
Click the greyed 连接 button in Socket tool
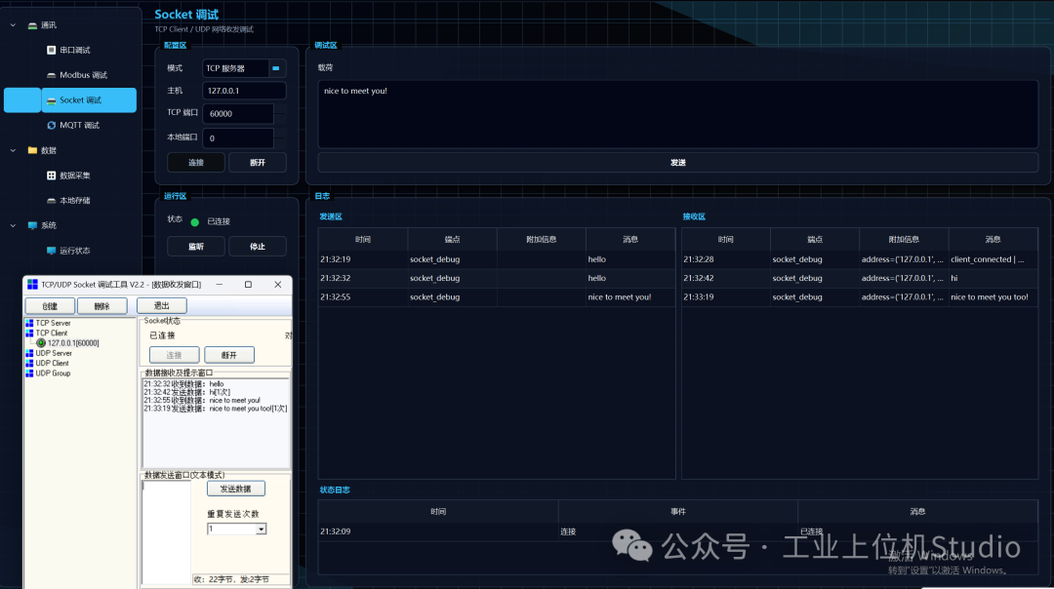(174, 355)
